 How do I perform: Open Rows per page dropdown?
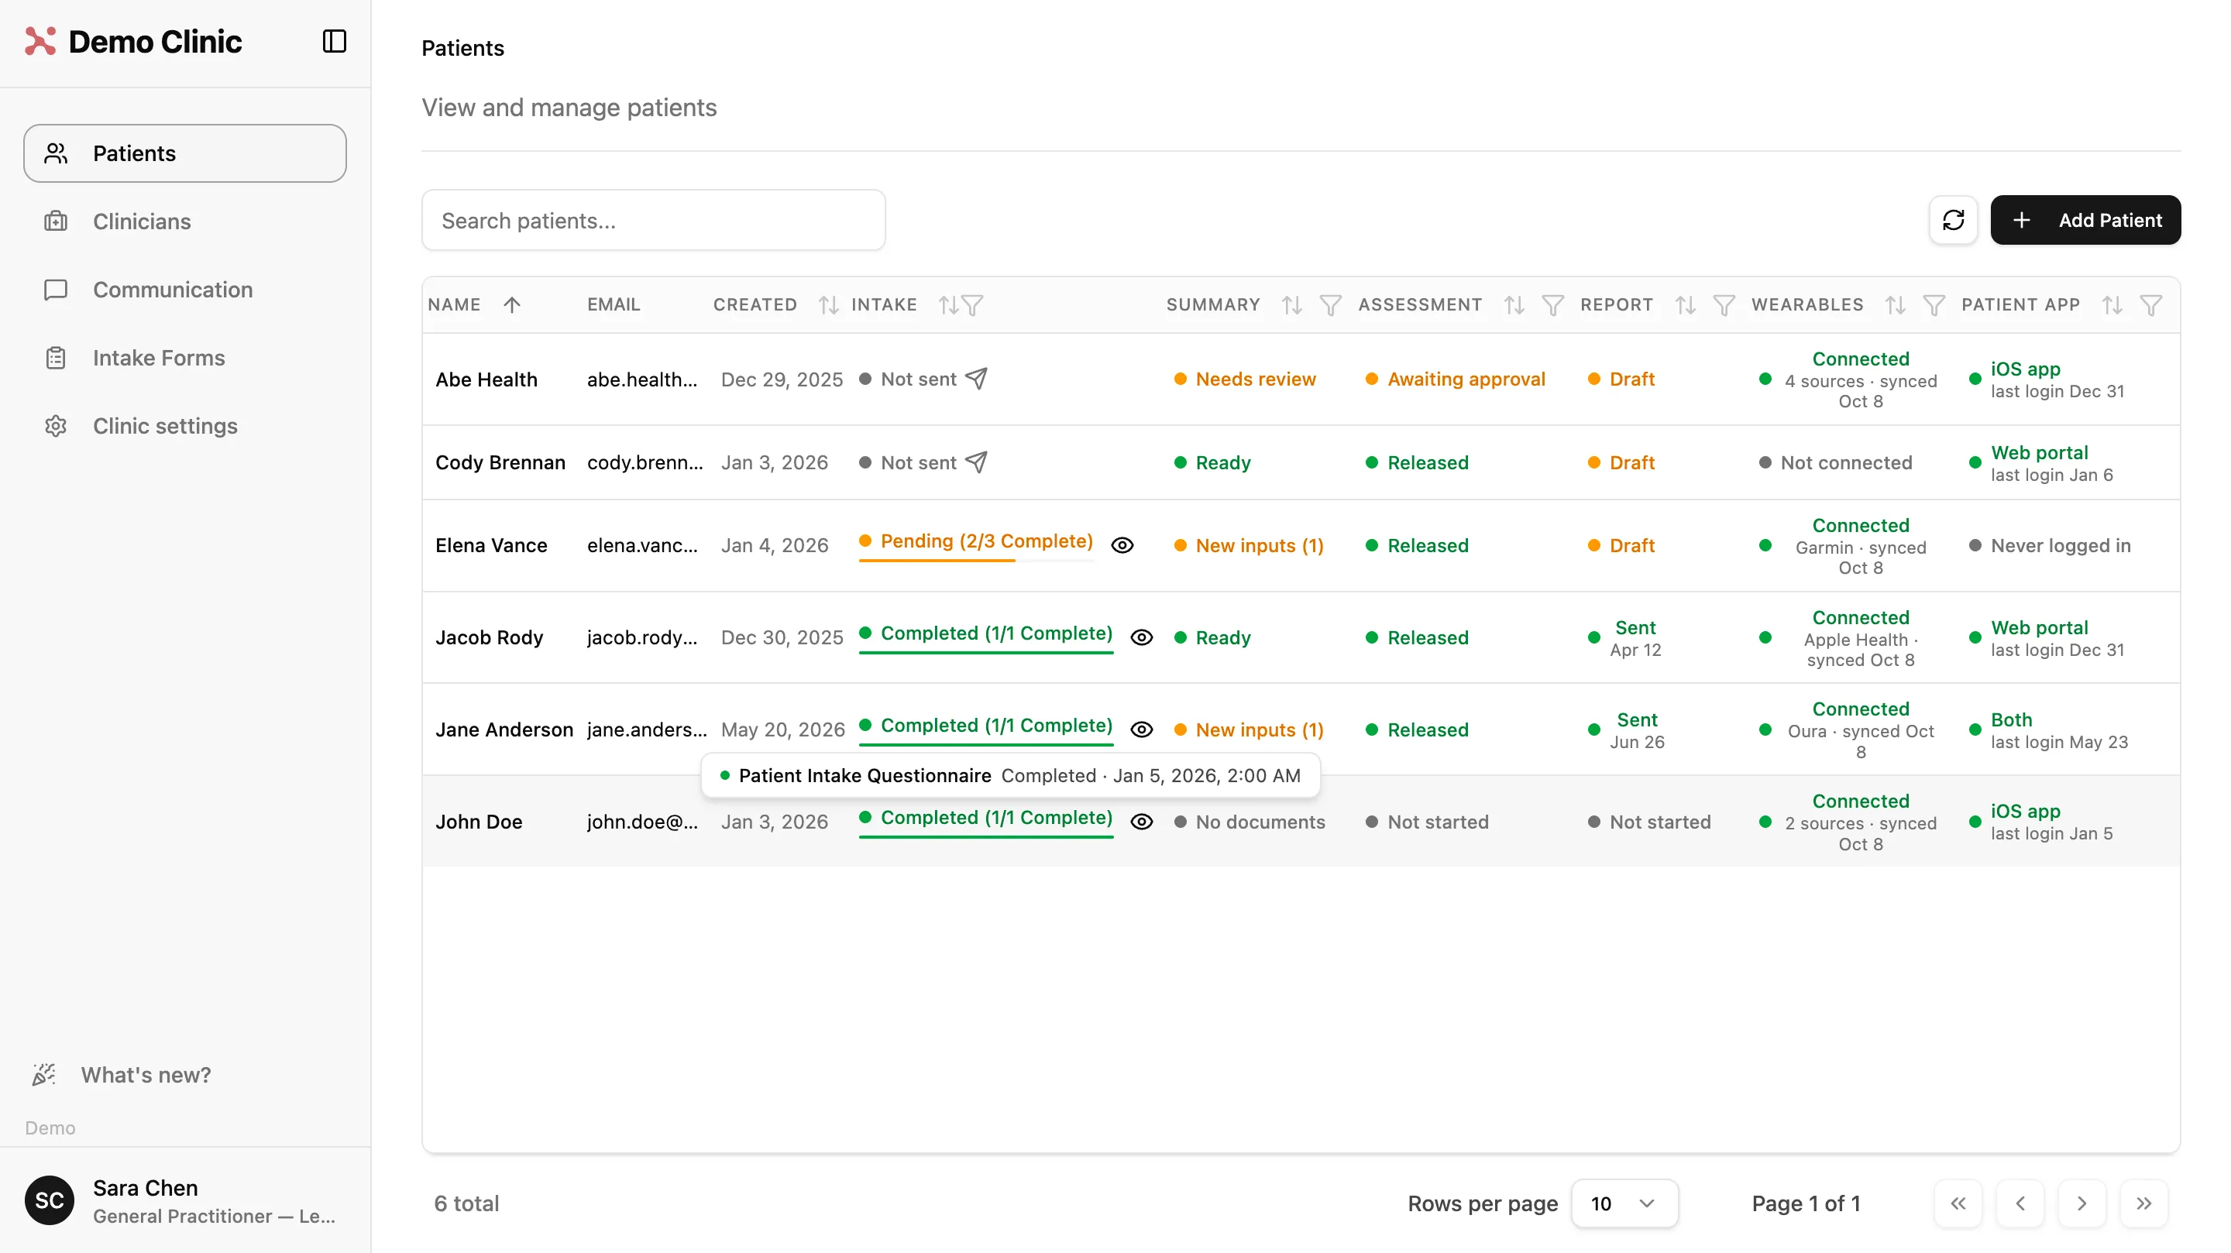pyautogui.click(x=1624, y=1203)
